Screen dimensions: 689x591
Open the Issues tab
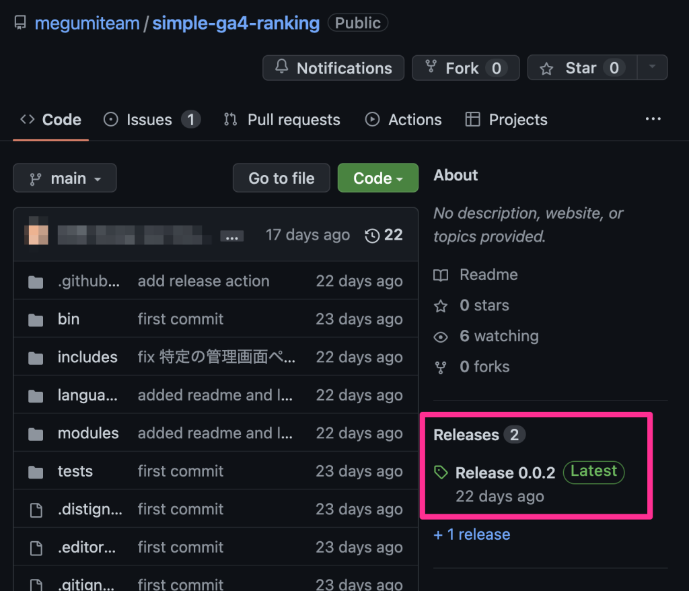(152, 120)
